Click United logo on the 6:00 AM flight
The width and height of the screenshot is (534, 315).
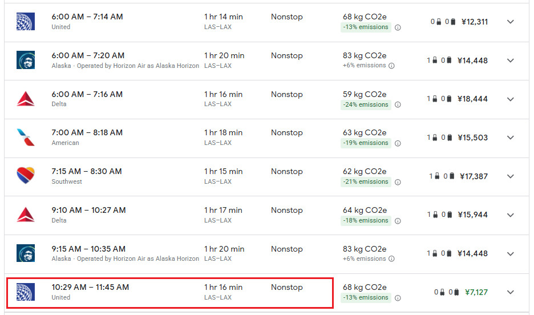click(26, 22)
